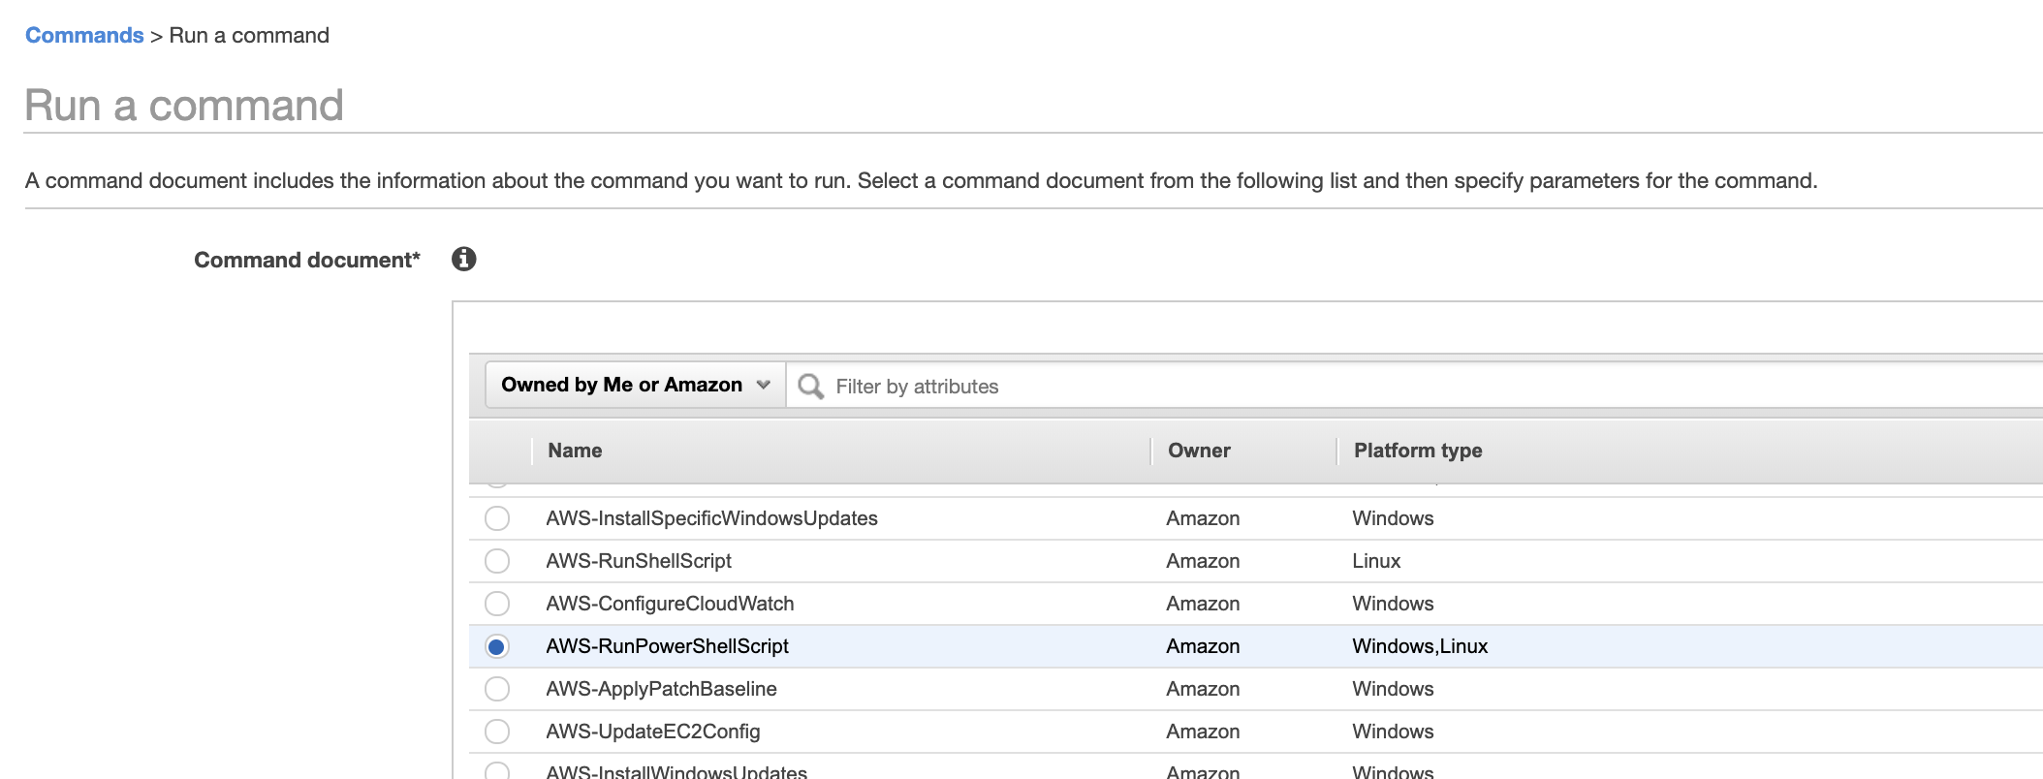Image resolution: width=2043 pixels, height=779 pixels.
Task: Select the AWS-RunShellScript radio button
Action: point(497,561)
